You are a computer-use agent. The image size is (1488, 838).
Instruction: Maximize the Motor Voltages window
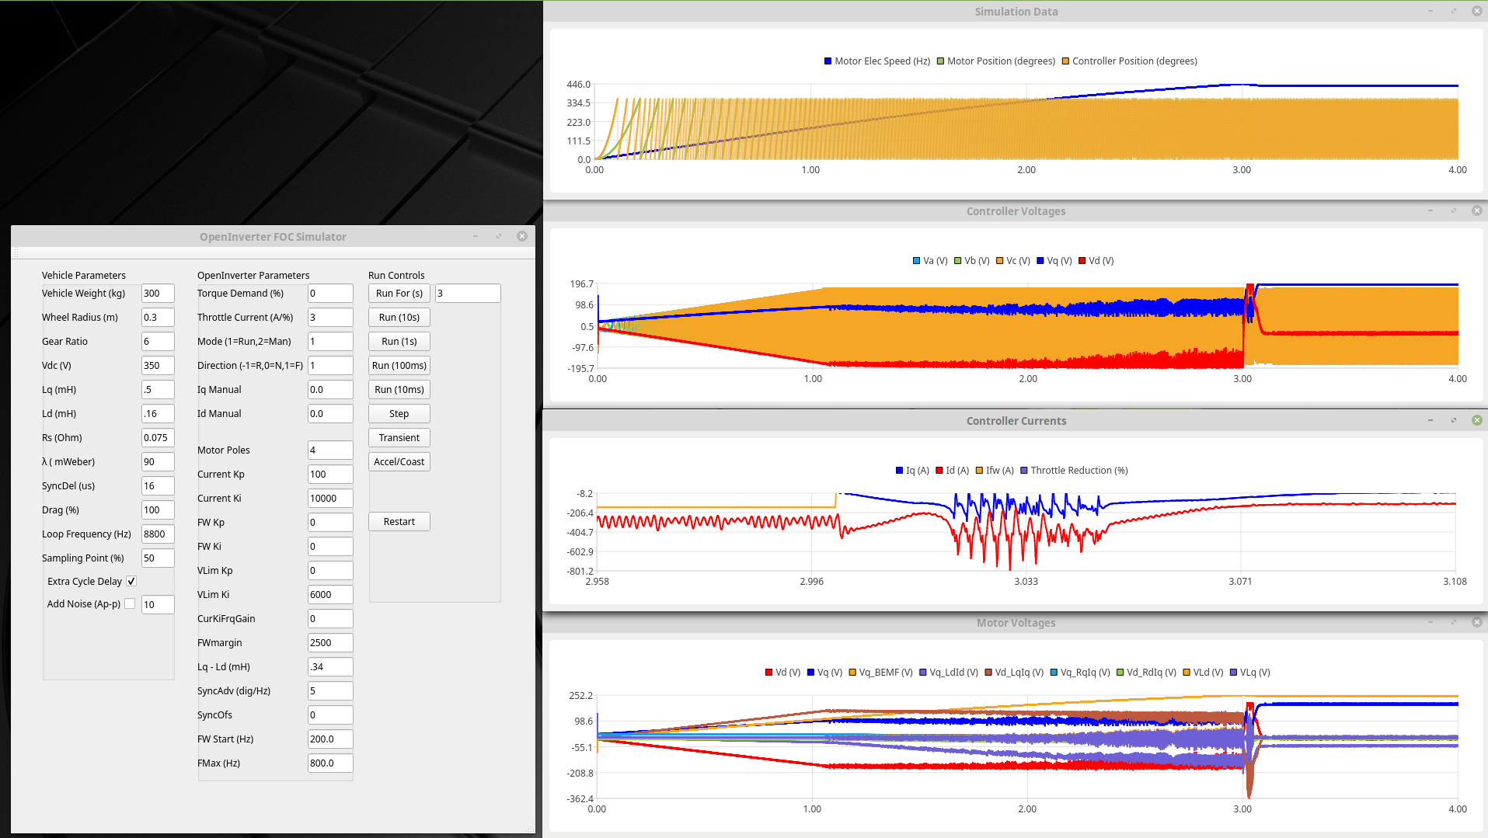(x=1453, y=623)
